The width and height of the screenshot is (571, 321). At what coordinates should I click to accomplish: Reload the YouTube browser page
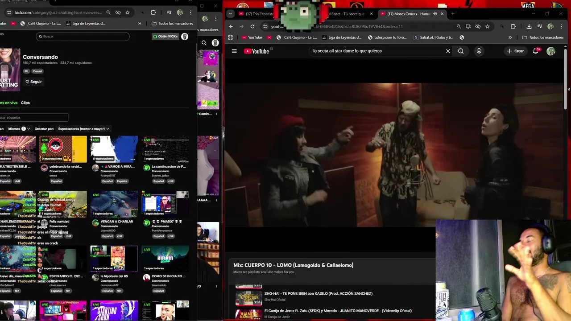pos(252,26)
